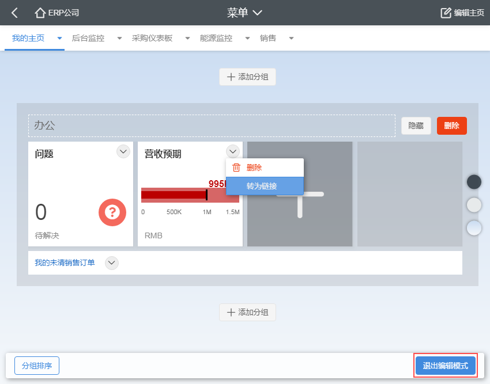Expand the 后台监控 tab arrow
This screenshot has width=490, height=384.
click(119, 39)
